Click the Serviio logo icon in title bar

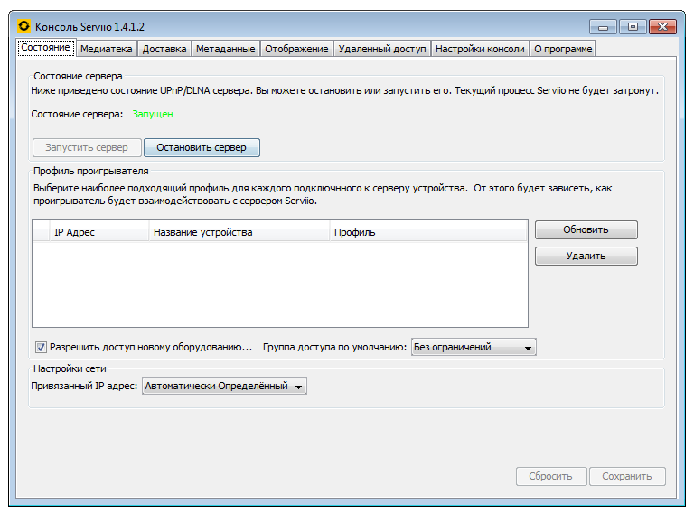point(23,26)
